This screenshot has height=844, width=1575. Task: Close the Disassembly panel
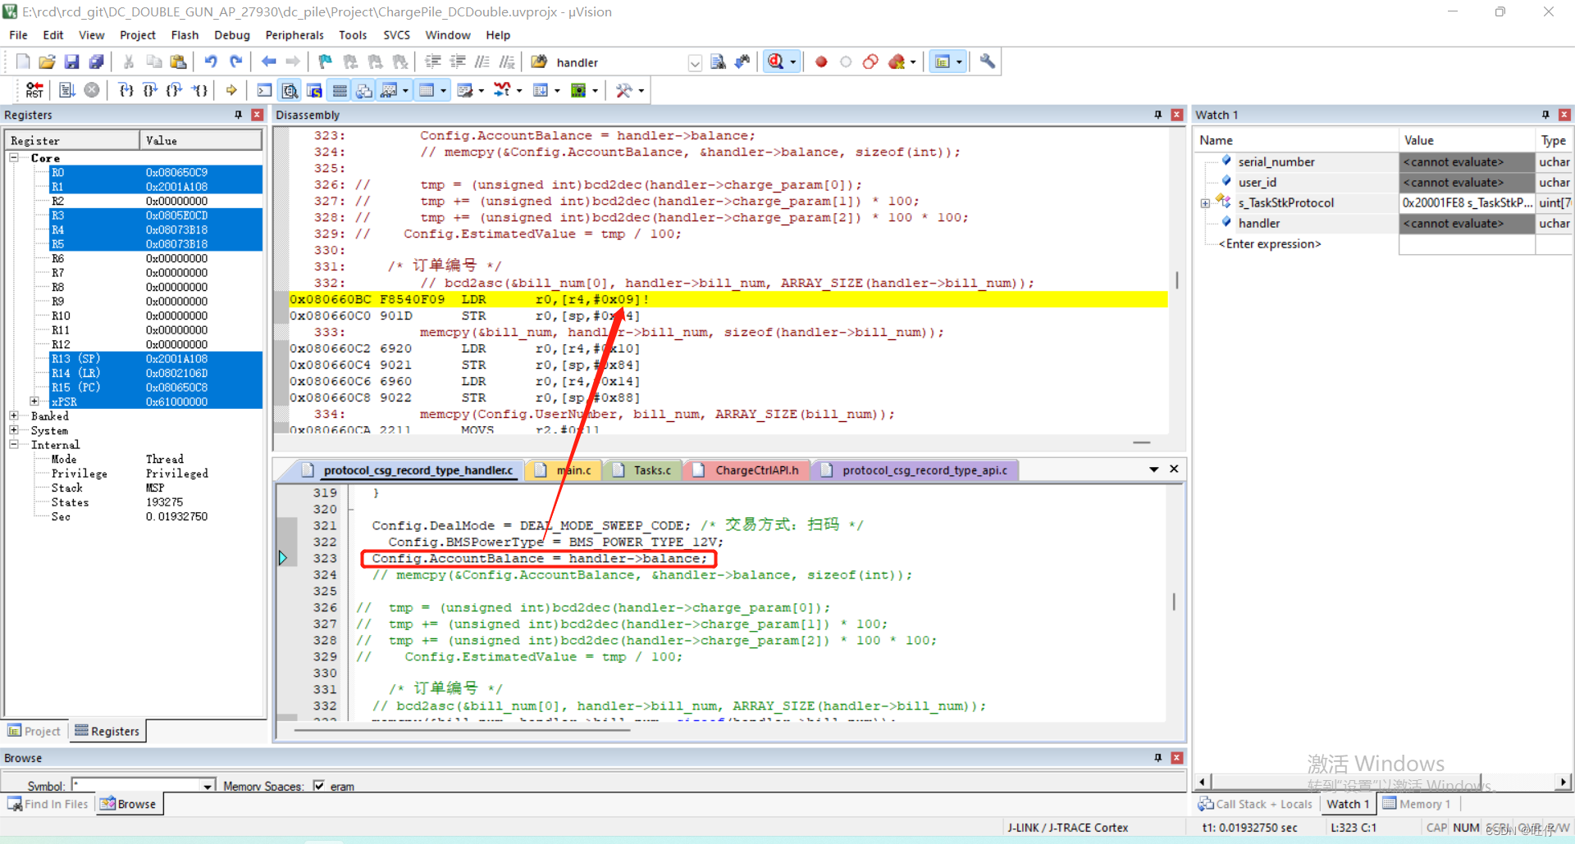pos(1177,115)
